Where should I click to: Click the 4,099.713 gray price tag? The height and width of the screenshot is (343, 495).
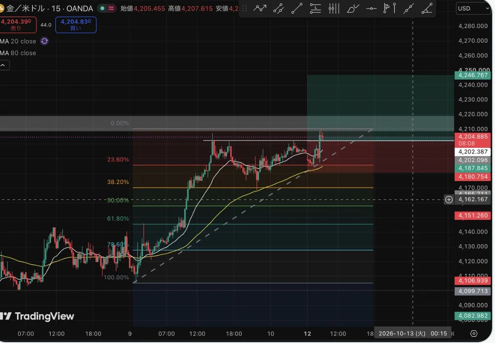pyautogui.click(x=472, y=291)
